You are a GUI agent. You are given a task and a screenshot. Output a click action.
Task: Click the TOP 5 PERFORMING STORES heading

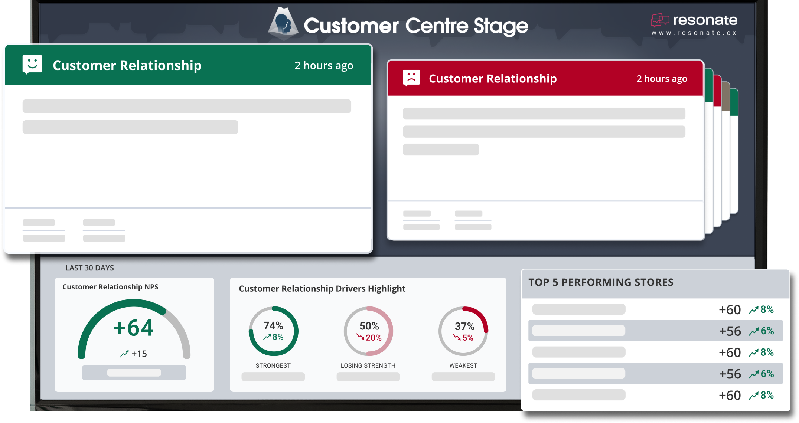pos(601,282)
